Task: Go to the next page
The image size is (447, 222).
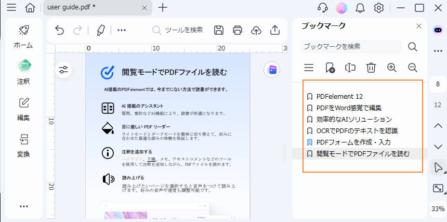Action: point(438,147)
